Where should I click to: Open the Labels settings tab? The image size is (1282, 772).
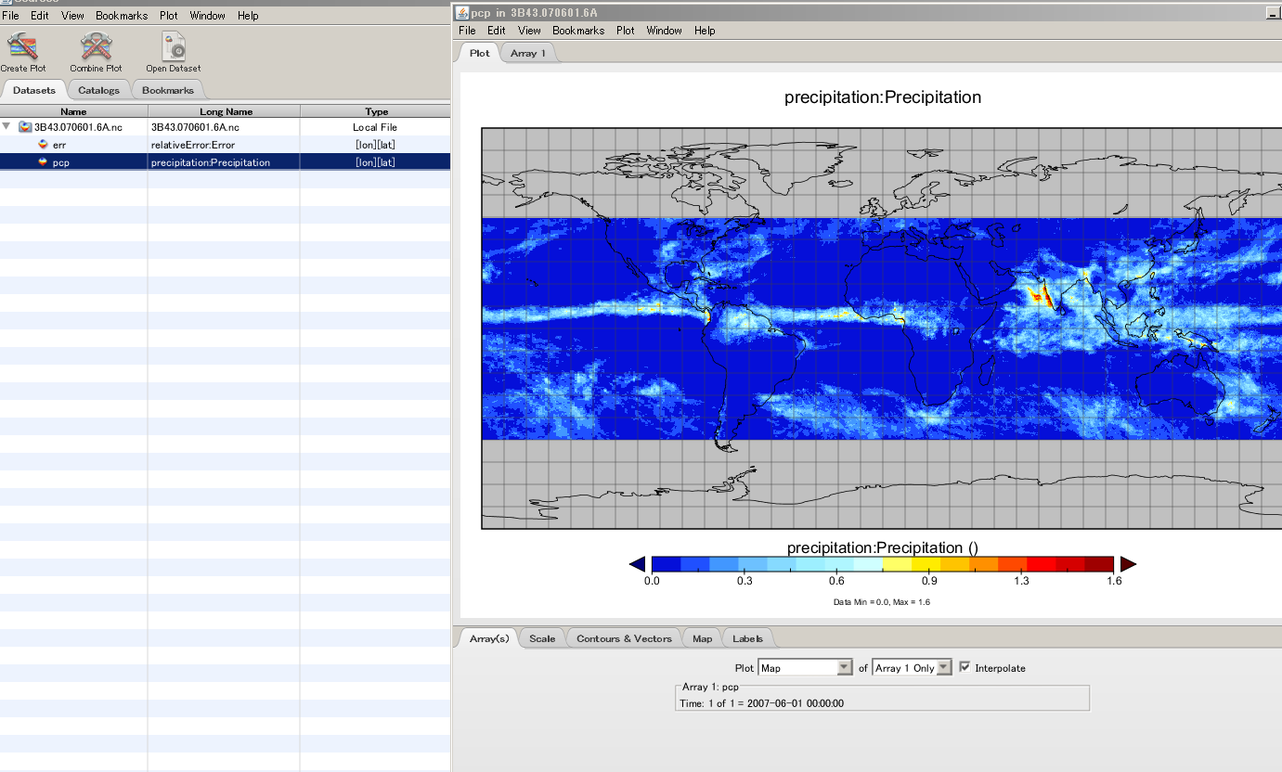[x=747, y=638]
